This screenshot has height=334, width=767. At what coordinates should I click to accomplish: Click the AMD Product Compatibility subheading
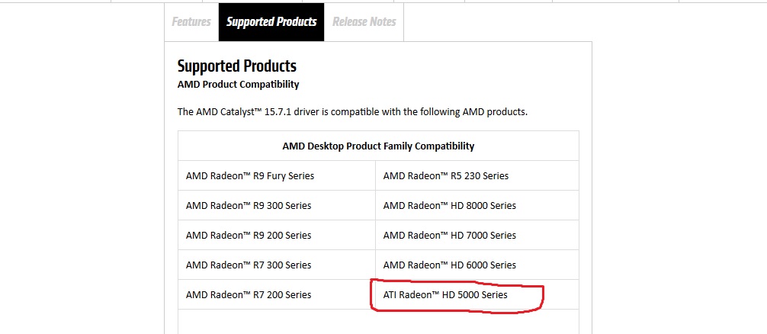(238, 84)
